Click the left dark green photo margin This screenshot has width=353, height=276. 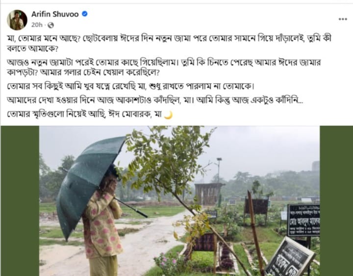(20, 201)
